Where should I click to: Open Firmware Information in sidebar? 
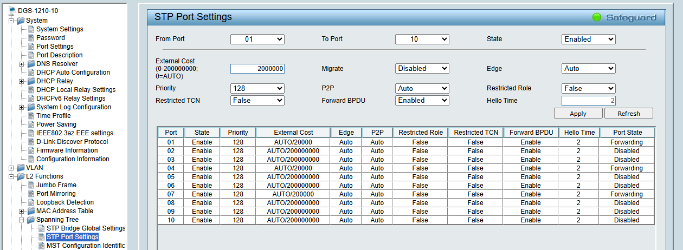(67, 150)
